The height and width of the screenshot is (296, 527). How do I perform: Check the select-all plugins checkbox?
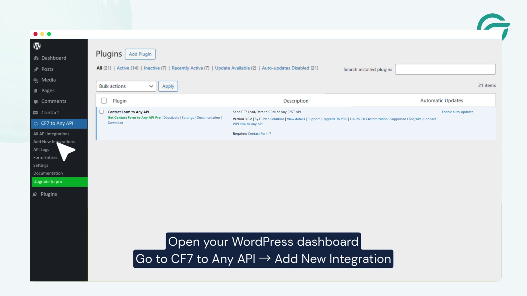(x=104, y=101)
